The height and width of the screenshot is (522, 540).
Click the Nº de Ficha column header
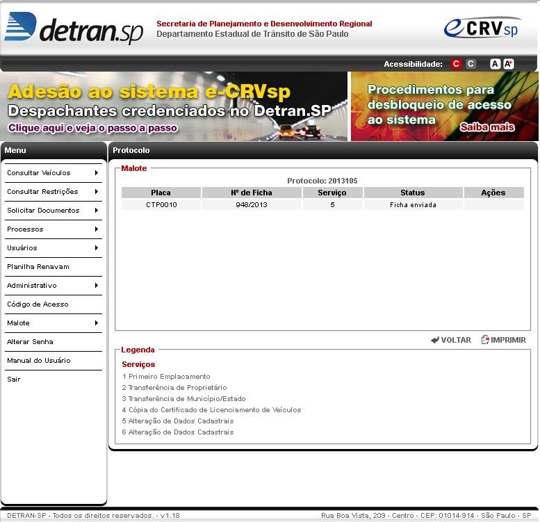252,193
